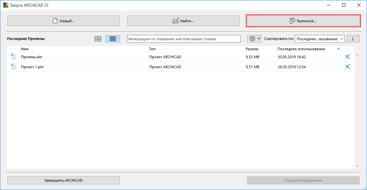Click the ARCHICAD icon in title bar

point(5,5)
